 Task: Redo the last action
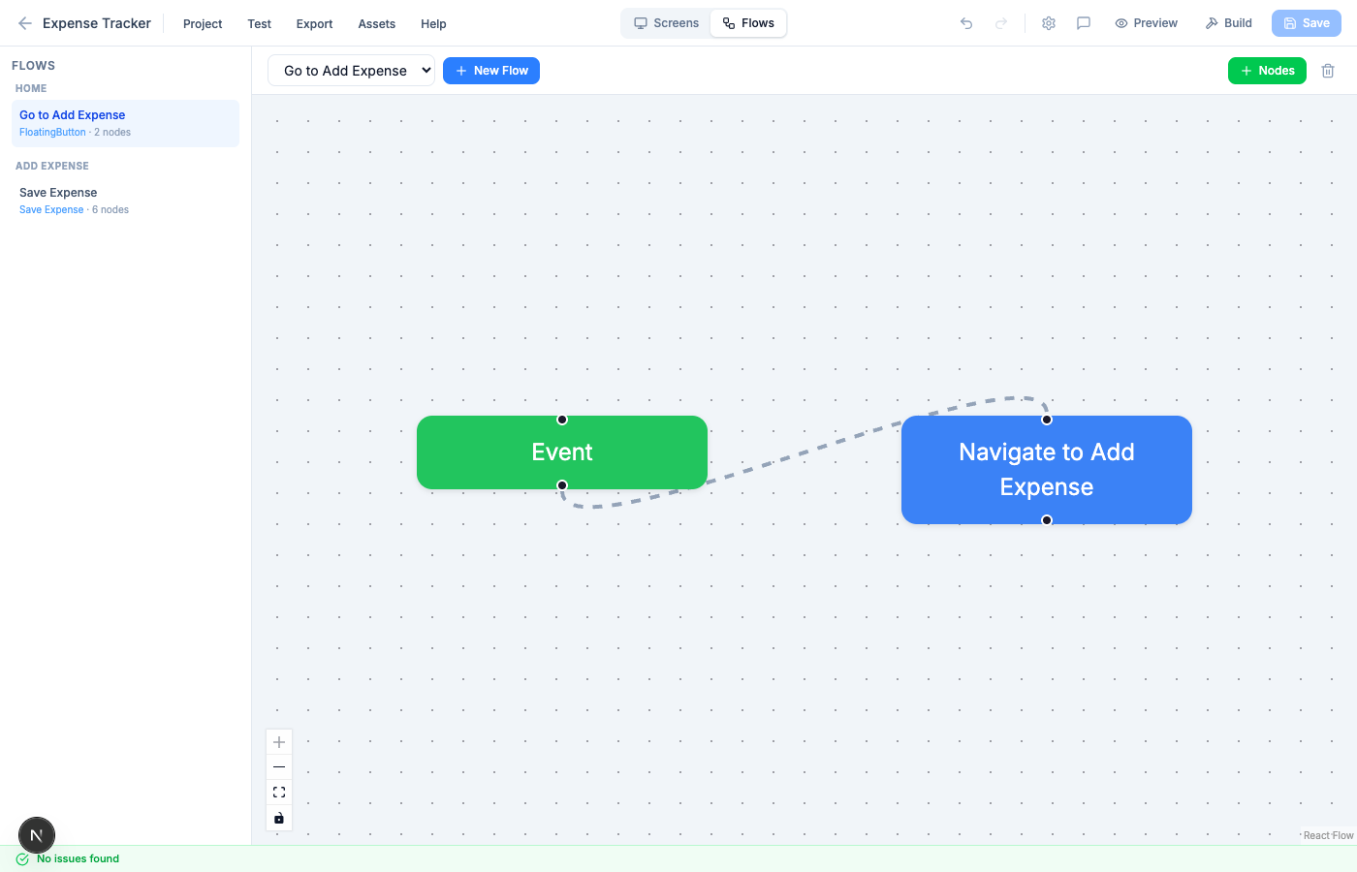pos(1001,23)
